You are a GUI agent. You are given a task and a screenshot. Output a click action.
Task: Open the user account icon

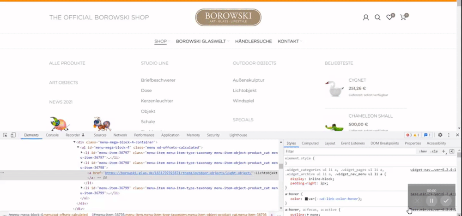(365, 18)
